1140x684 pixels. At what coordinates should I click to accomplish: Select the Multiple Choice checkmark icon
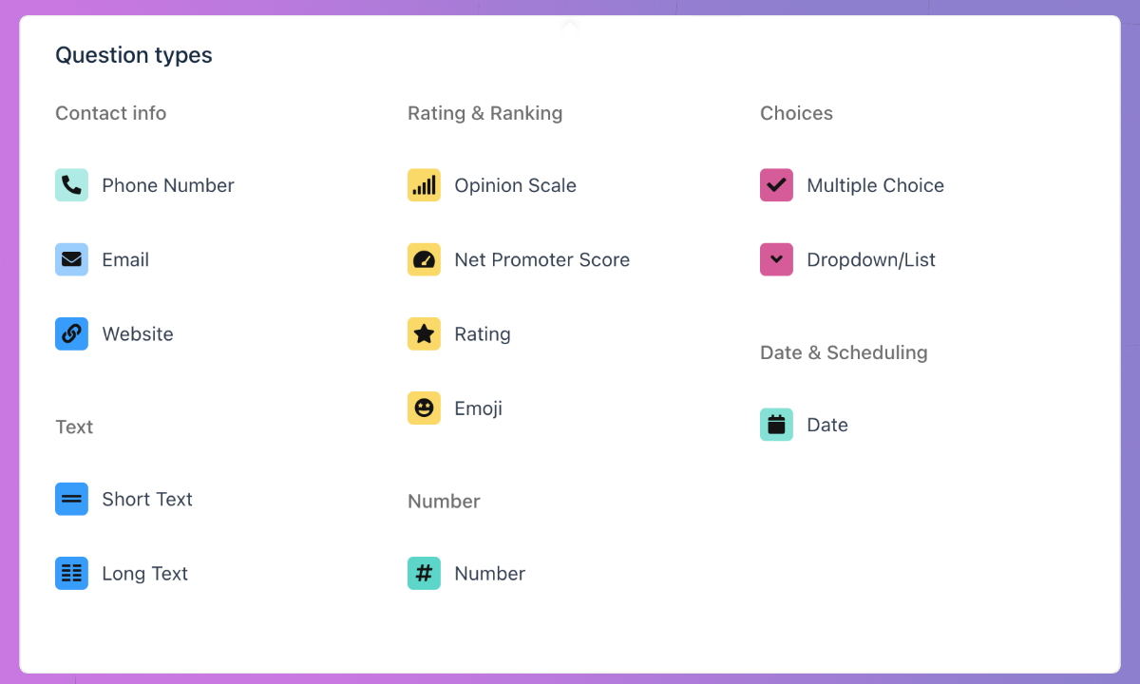coord(776,185)
